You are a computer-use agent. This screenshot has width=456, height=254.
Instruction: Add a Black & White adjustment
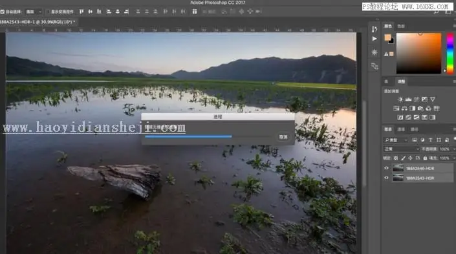coord(413,109)
